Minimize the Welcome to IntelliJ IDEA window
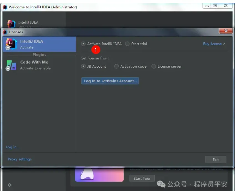 (207, 6)
